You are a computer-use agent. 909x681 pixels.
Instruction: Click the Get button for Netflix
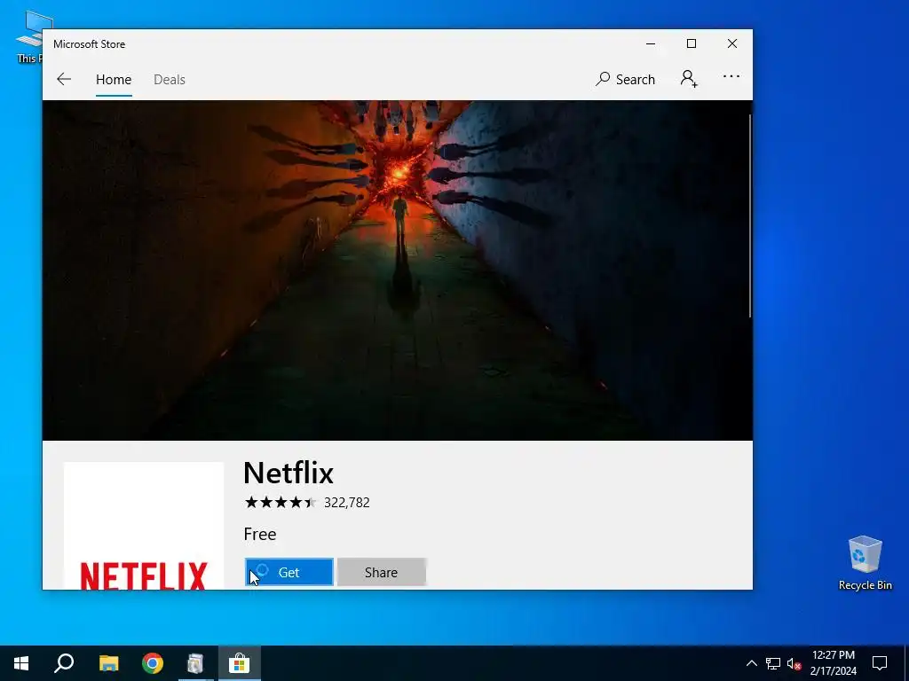(289, 572)
